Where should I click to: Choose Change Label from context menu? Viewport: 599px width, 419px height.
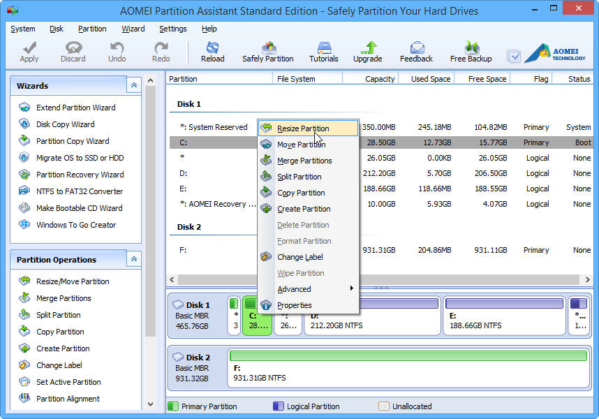tap(309, 257)
